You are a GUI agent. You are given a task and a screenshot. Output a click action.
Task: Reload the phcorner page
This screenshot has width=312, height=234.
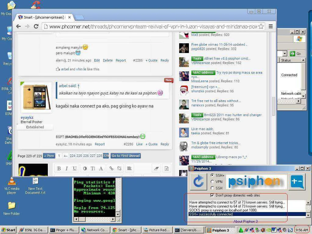coord(36,26)
